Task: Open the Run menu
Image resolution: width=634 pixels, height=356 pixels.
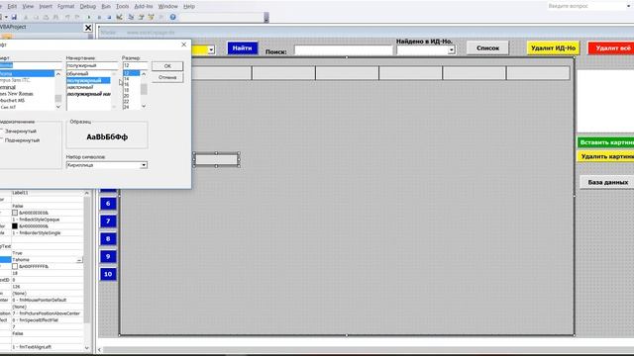Action: (106, 7)
